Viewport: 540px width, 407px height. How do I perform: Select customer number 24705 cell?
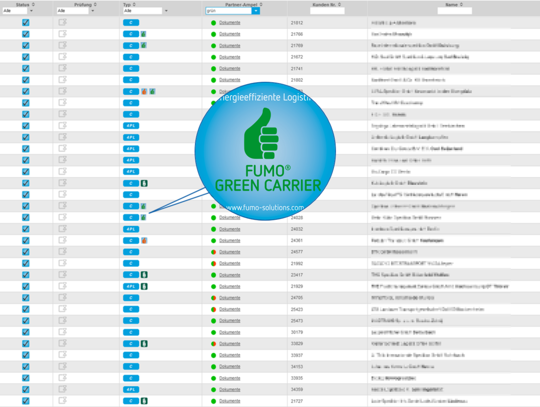297,298
